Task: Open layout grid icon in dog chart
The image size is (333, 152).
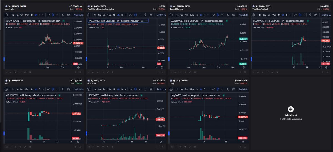Action: [x=234, y=89]
